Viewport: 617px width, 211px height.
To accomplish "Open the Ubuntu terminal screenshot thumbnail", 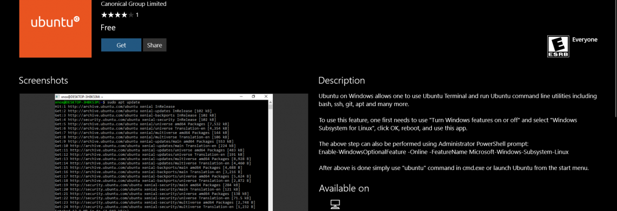I will [163, 153].
